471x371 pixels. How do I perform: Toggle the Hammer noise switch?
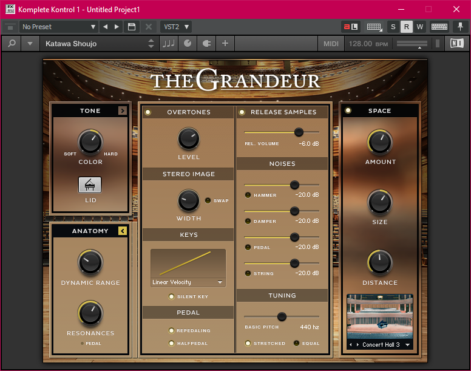(248, 195)
